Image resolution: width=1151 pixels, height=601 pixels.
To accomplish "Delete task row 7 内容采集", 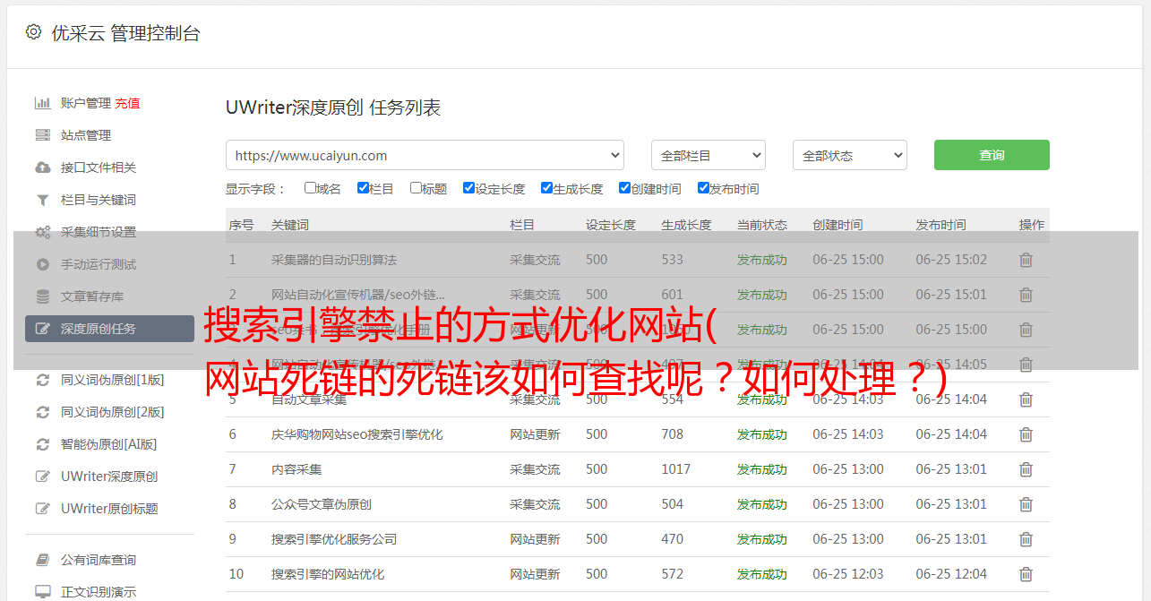I will click(x=1026, y=469).
